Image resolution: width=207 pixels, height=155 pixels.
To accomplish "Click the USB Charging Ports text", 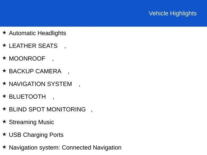I will click(x=36, y=135).
